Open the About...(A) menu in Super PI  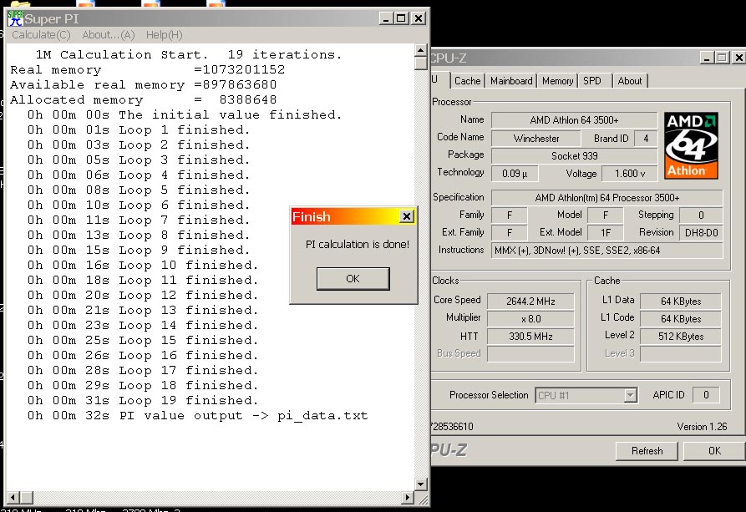tap(109, 35)
